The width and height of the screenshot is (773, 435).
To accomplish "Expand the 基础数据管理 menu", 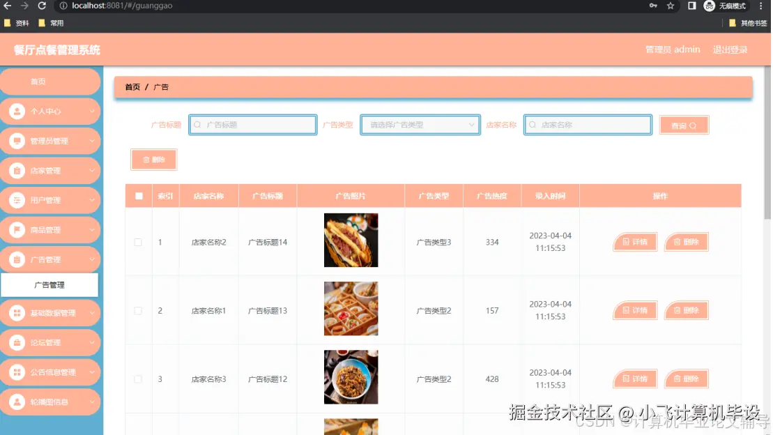I will click(x=50, y=312).
